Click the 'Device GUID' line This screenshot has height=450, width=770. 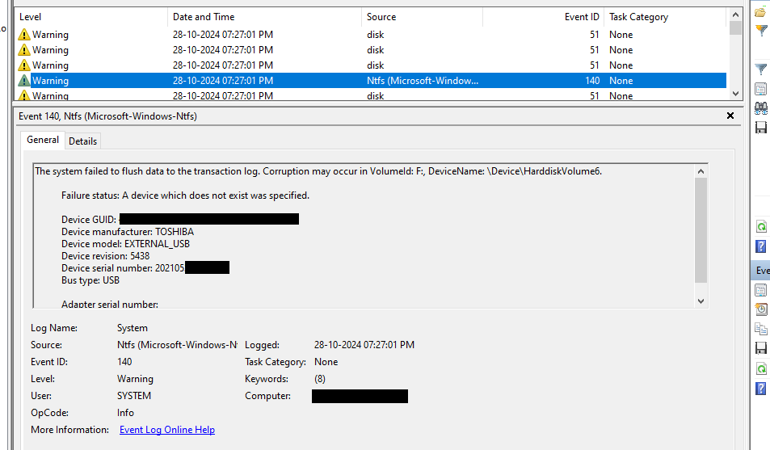[x=179, y=219]
